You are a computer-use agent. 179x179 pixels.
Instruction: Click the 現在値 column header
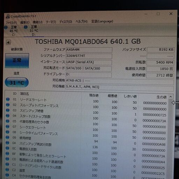[94, 95]
